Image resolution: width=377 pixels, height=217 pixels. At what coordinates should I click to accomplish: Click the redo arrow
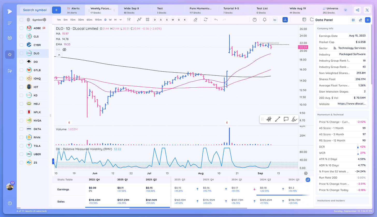click(224, 19)
